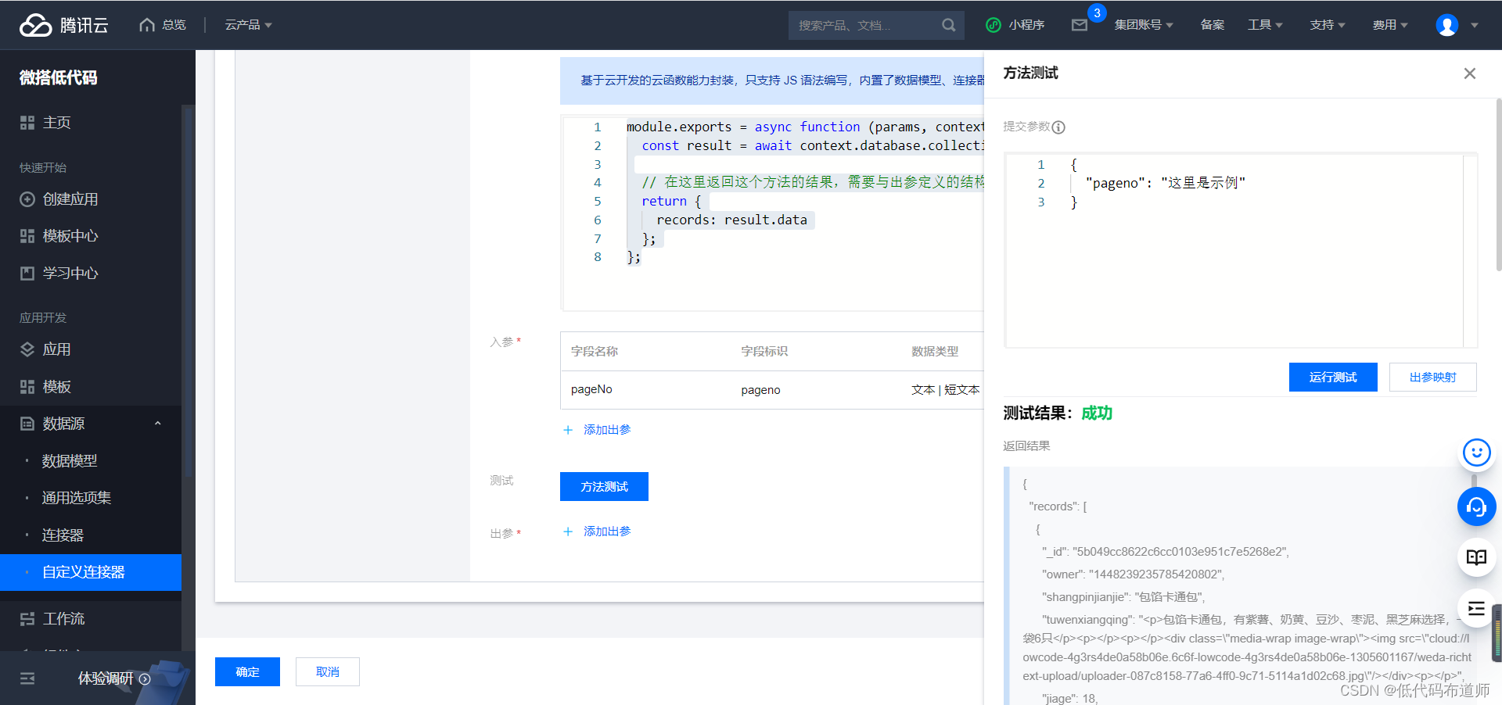Expand the 云产品 dropdown menu
This screenshot has width=1502, height=705.
[248, 25]
